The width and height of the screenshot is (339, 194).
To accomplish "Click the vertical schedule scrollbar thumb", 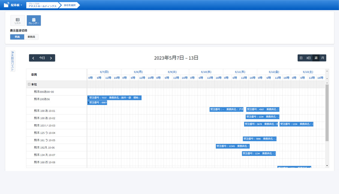I will [x=327, y=113].
